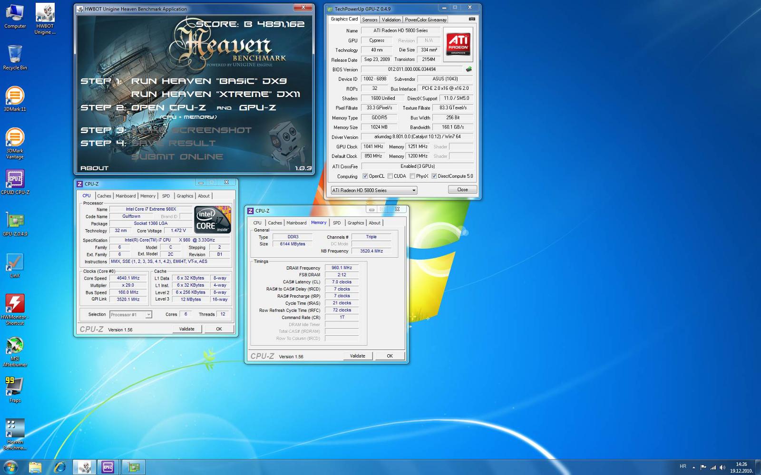Open Fraps desktop shortcut
The width and height of the screenshot is (761, 475).
pos(15,390)
